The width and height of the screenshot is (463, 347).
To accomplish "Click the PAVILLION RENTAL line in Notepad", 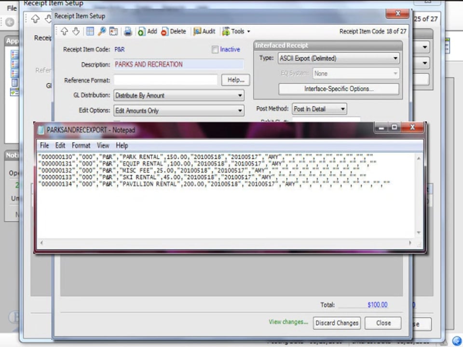I will tap(214, 184).
